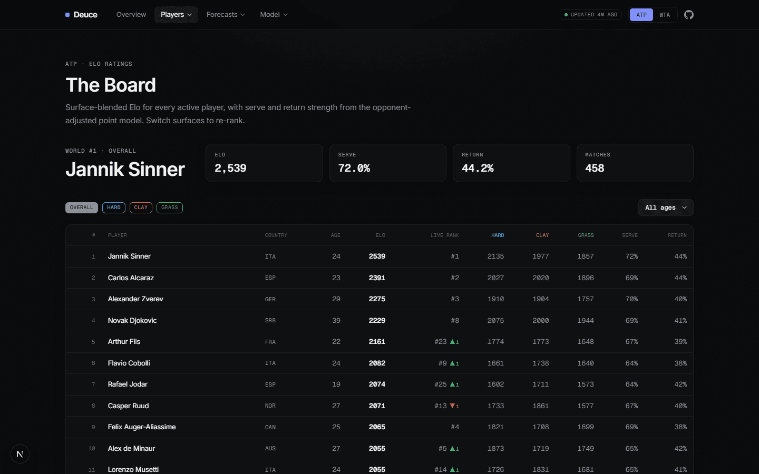Expand the Players menu

[176, 15]
